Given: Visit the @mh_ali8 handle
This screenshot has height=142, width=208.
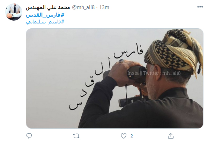Looking at the screenshot, I should (83, 7).
